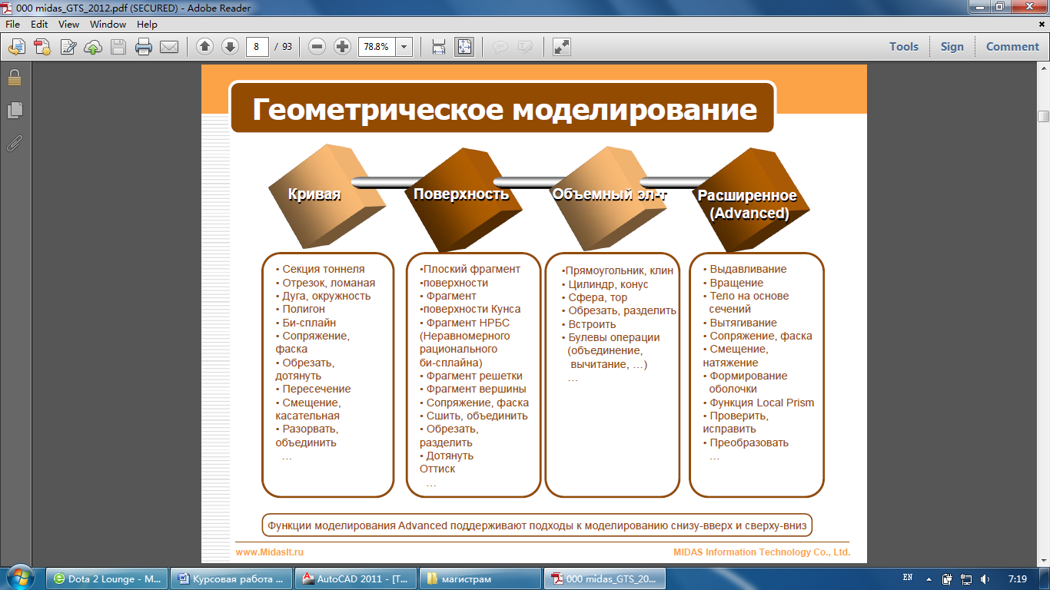The height and width of the screenshot is (590, 1050).
Task: Click the sticky note comment icon
Action: (500, 47)
